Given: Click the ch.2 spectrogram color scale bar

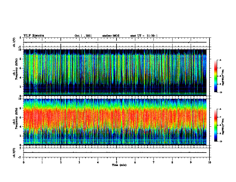Looking at the screenshot, I should 215,125.
